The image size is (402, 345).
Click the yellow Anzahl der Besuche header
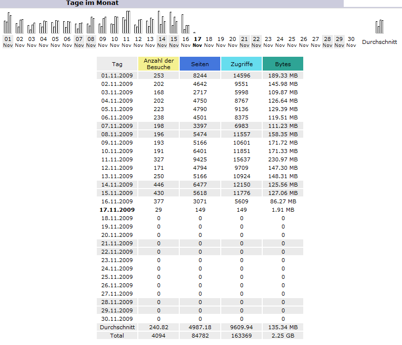[159, 64]
